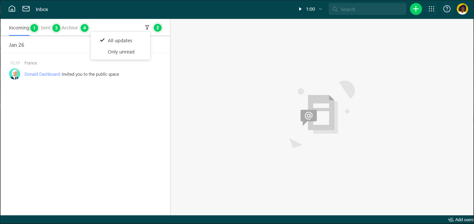The image size is (474, 224).
Task: Open the user profile avatar
Action: pos(462,9)
